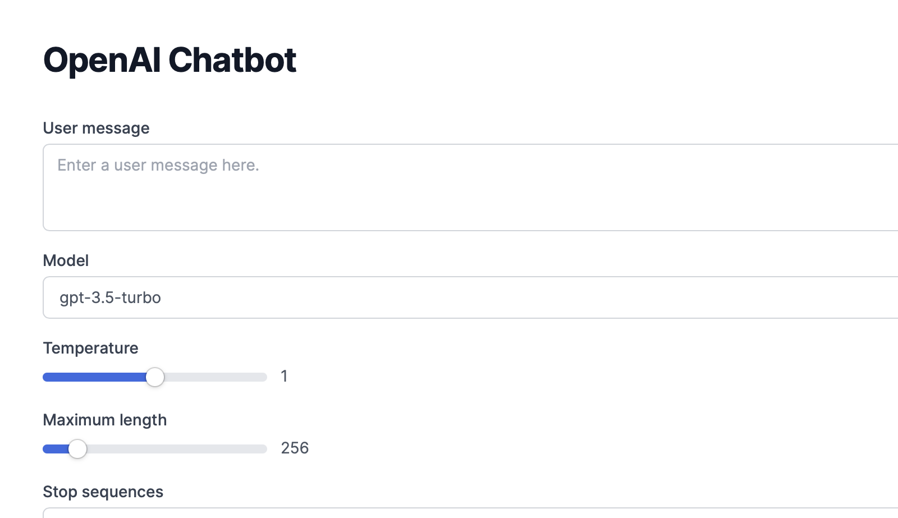Image resolution: width=898 pixels, height=518 pixels.
Task: Click the word "Chatbot" in the title
Action: pyautogui.click(x=232, y=60)
